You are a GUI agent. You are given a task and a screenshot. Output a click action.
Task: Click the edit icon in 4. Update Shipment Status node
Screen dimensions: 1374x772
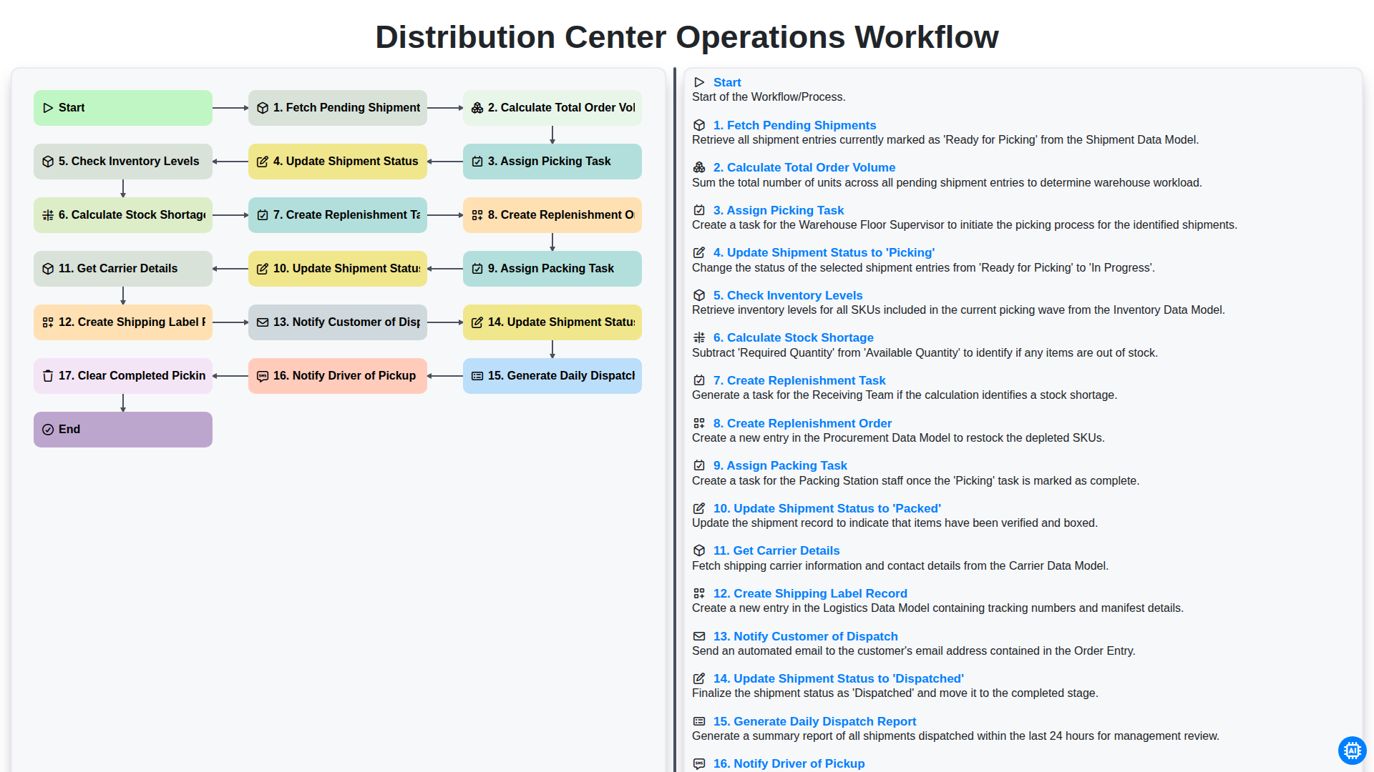(263, 162)
